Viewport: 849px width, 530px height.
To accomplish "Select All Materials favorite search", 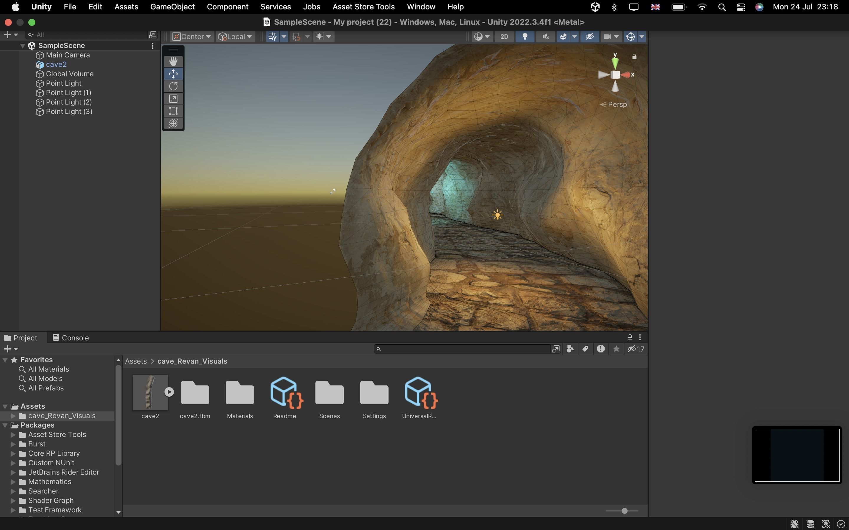I will tap(48, 370).
